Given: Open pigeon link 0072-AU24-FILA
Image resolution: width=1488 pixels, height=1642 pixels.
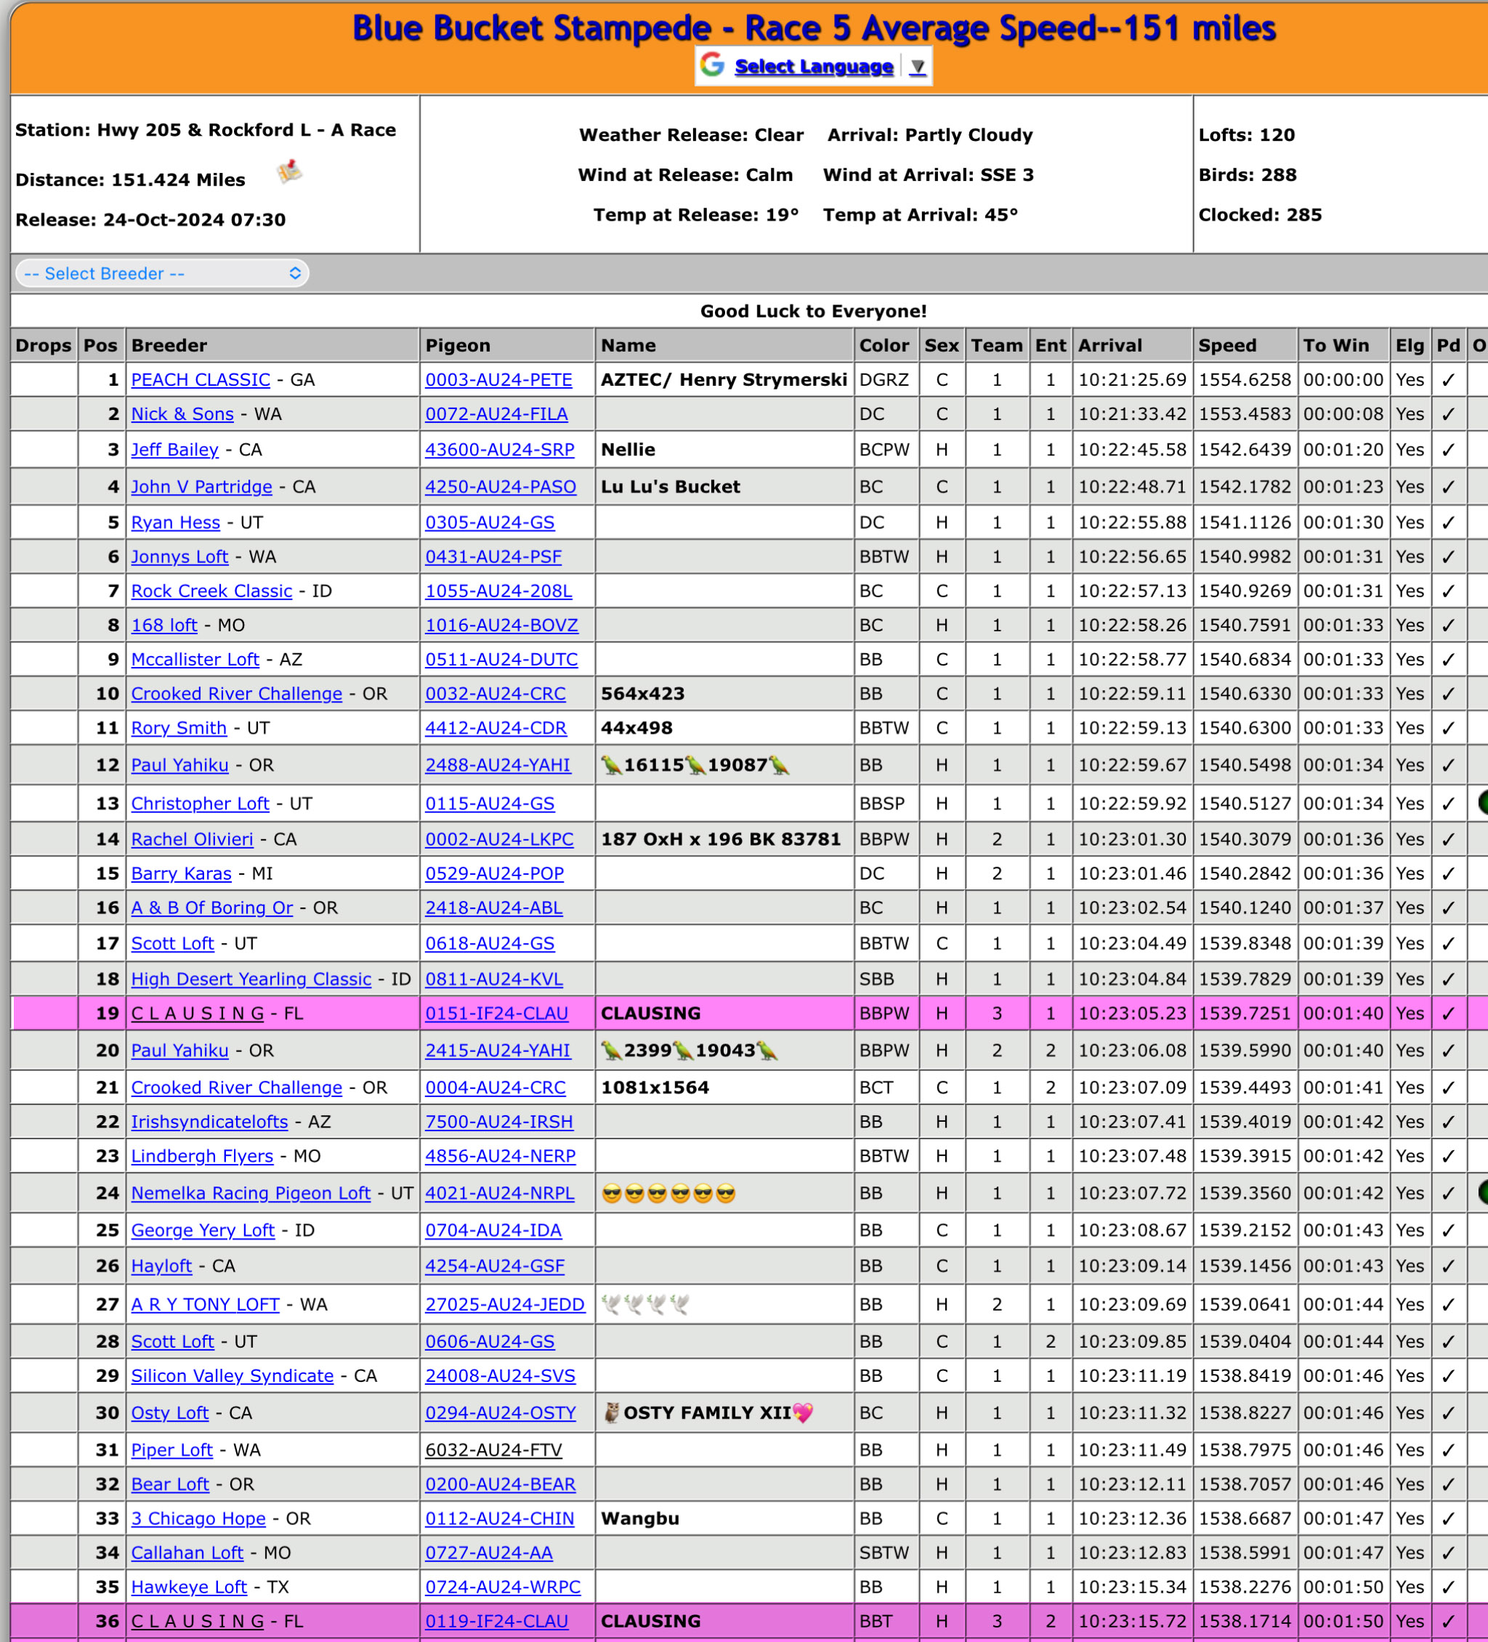Looking at the screenshot, I should 496,415.
